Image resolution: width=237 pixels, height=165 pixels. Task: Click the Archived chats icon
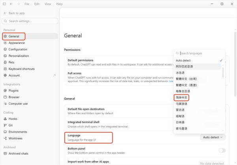pos(5,154)
